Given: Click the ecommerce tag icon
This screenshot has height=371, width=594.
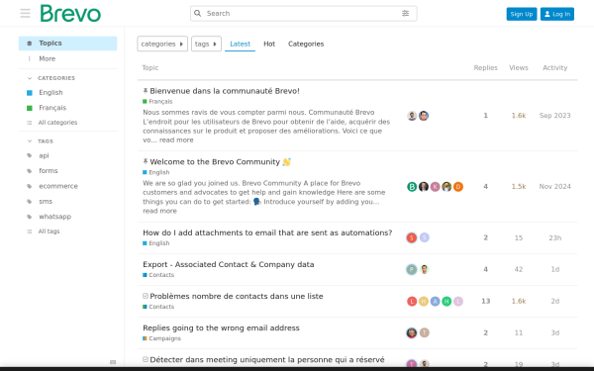Looking at the screenshot, I should tap(30, 186).
